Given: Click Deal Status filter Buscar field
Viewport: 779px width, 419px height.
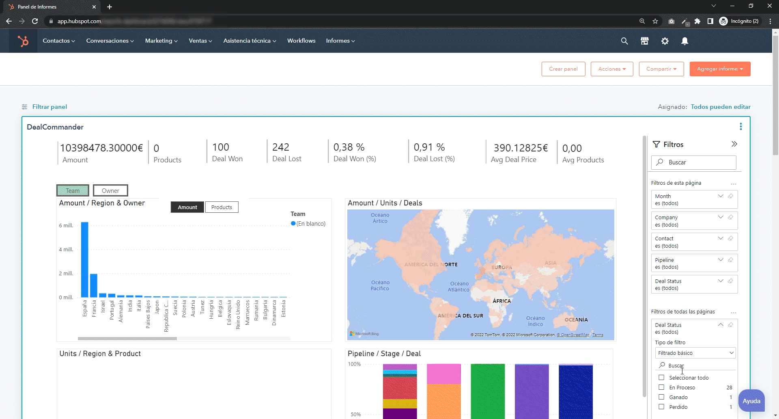Looking at the screenshot, I should (695, 365).
